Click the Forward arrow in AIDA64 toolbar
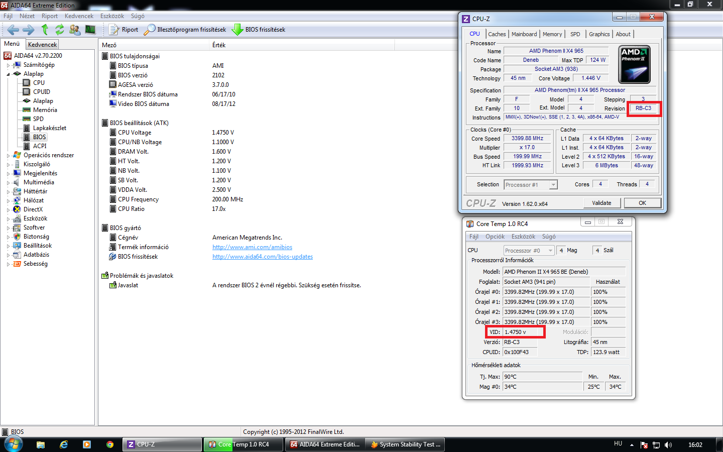This screenshot has height=452, width=723. (28, 30)
